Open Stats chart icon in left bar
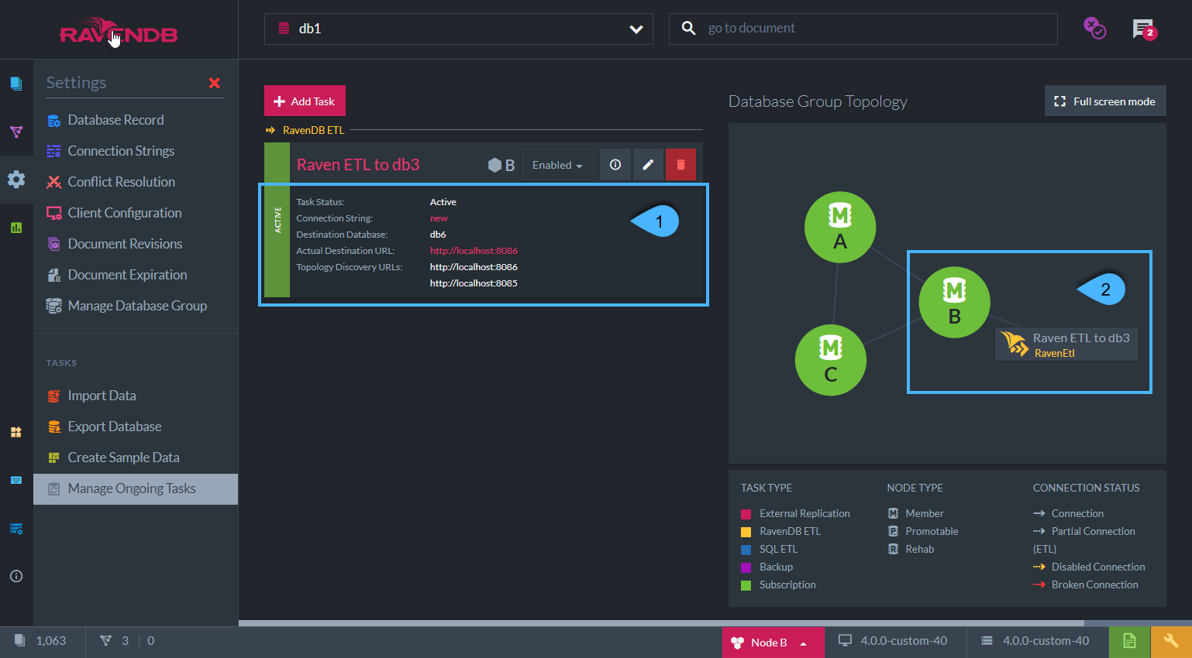 (x=16, y=228)
